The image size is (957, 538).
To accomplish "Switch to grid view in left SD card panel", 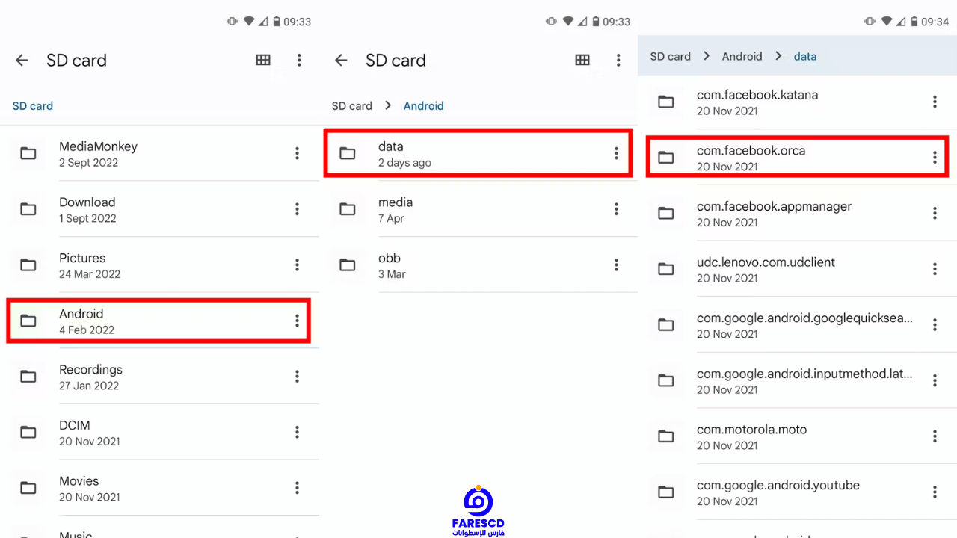I will pos(263,61).
